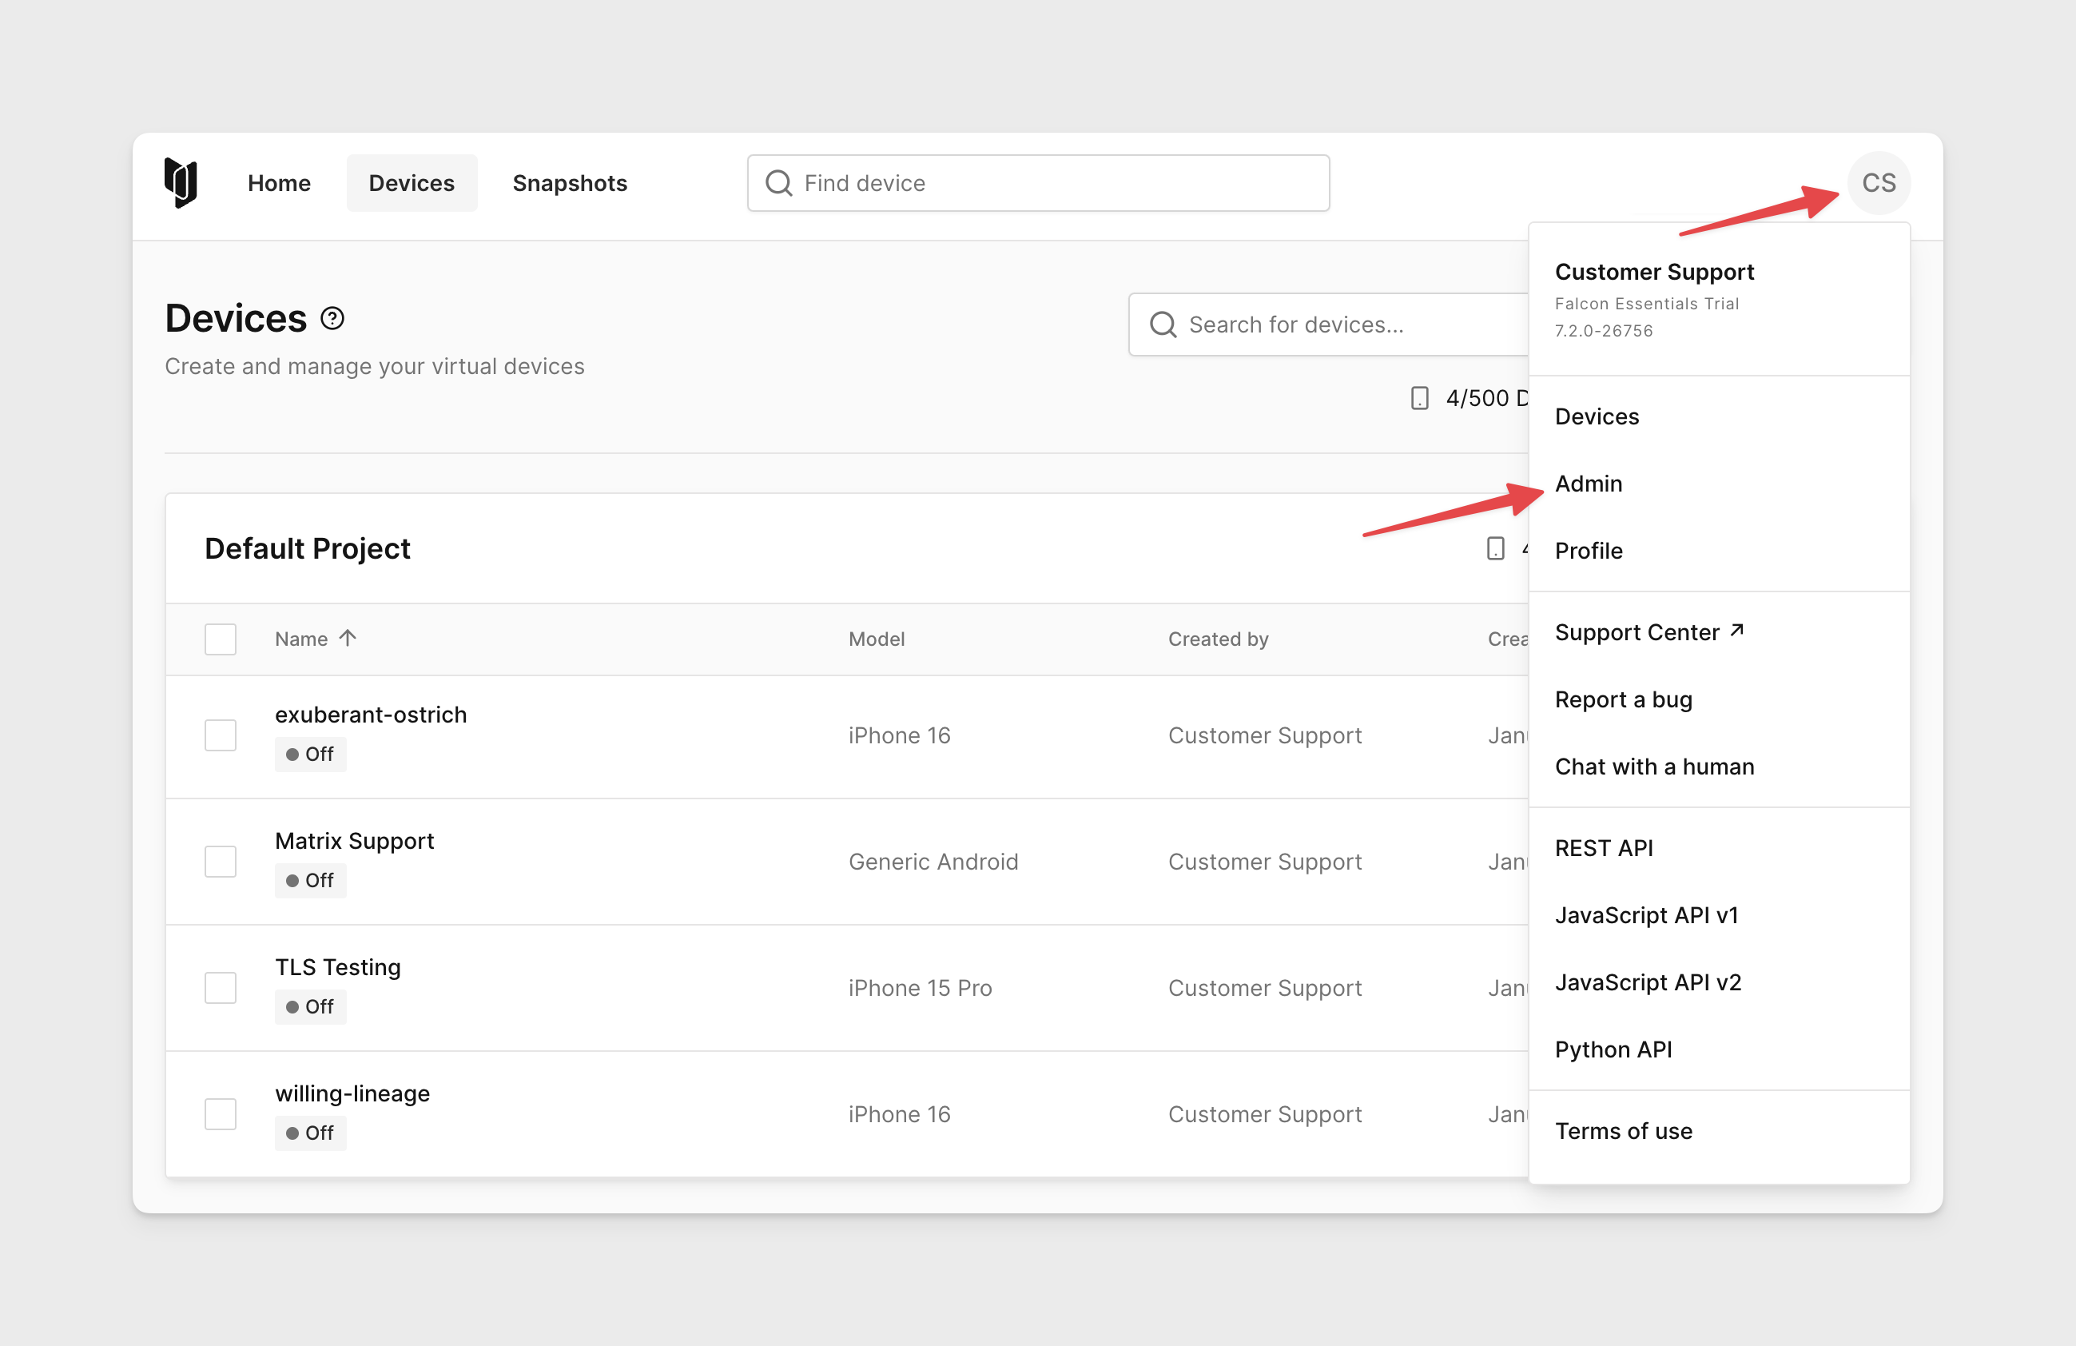Click Generic Android model cell
Screen dimensions: 2076x1346
point(933,862)
